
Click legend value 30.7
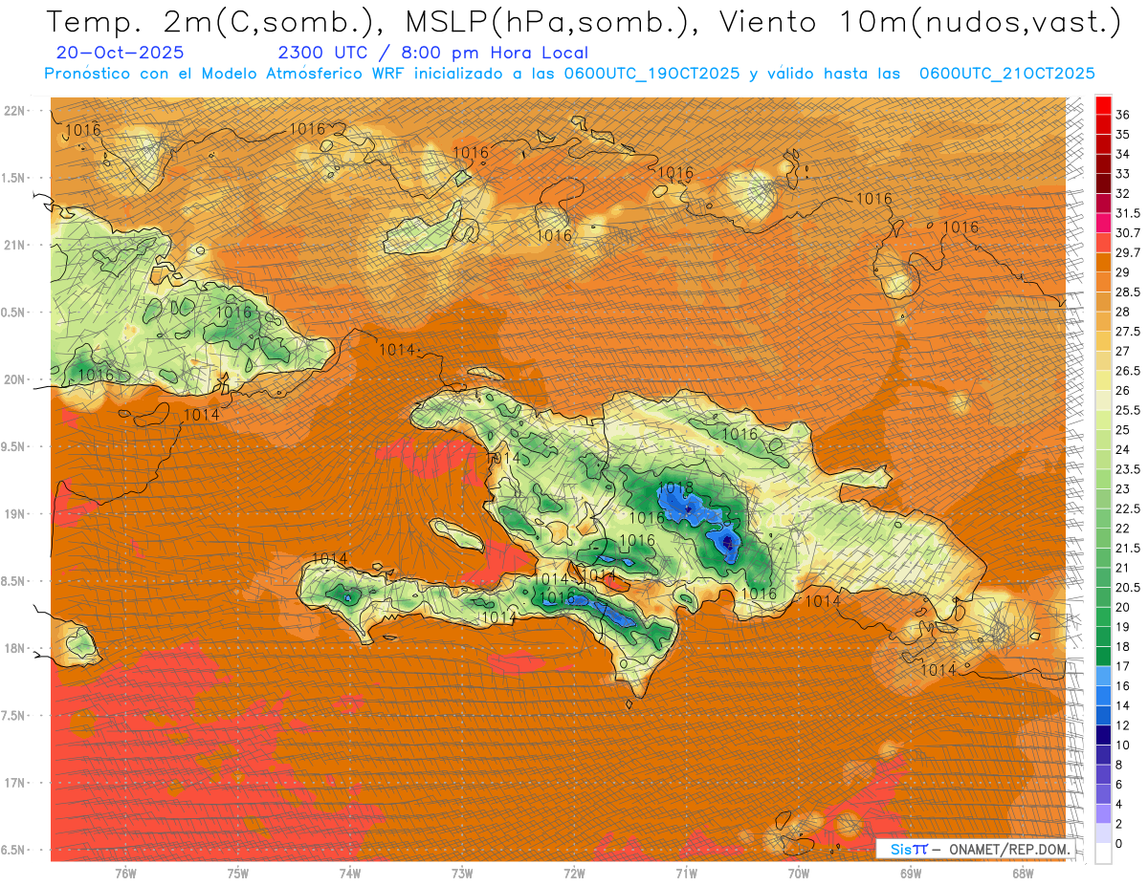1128,232
